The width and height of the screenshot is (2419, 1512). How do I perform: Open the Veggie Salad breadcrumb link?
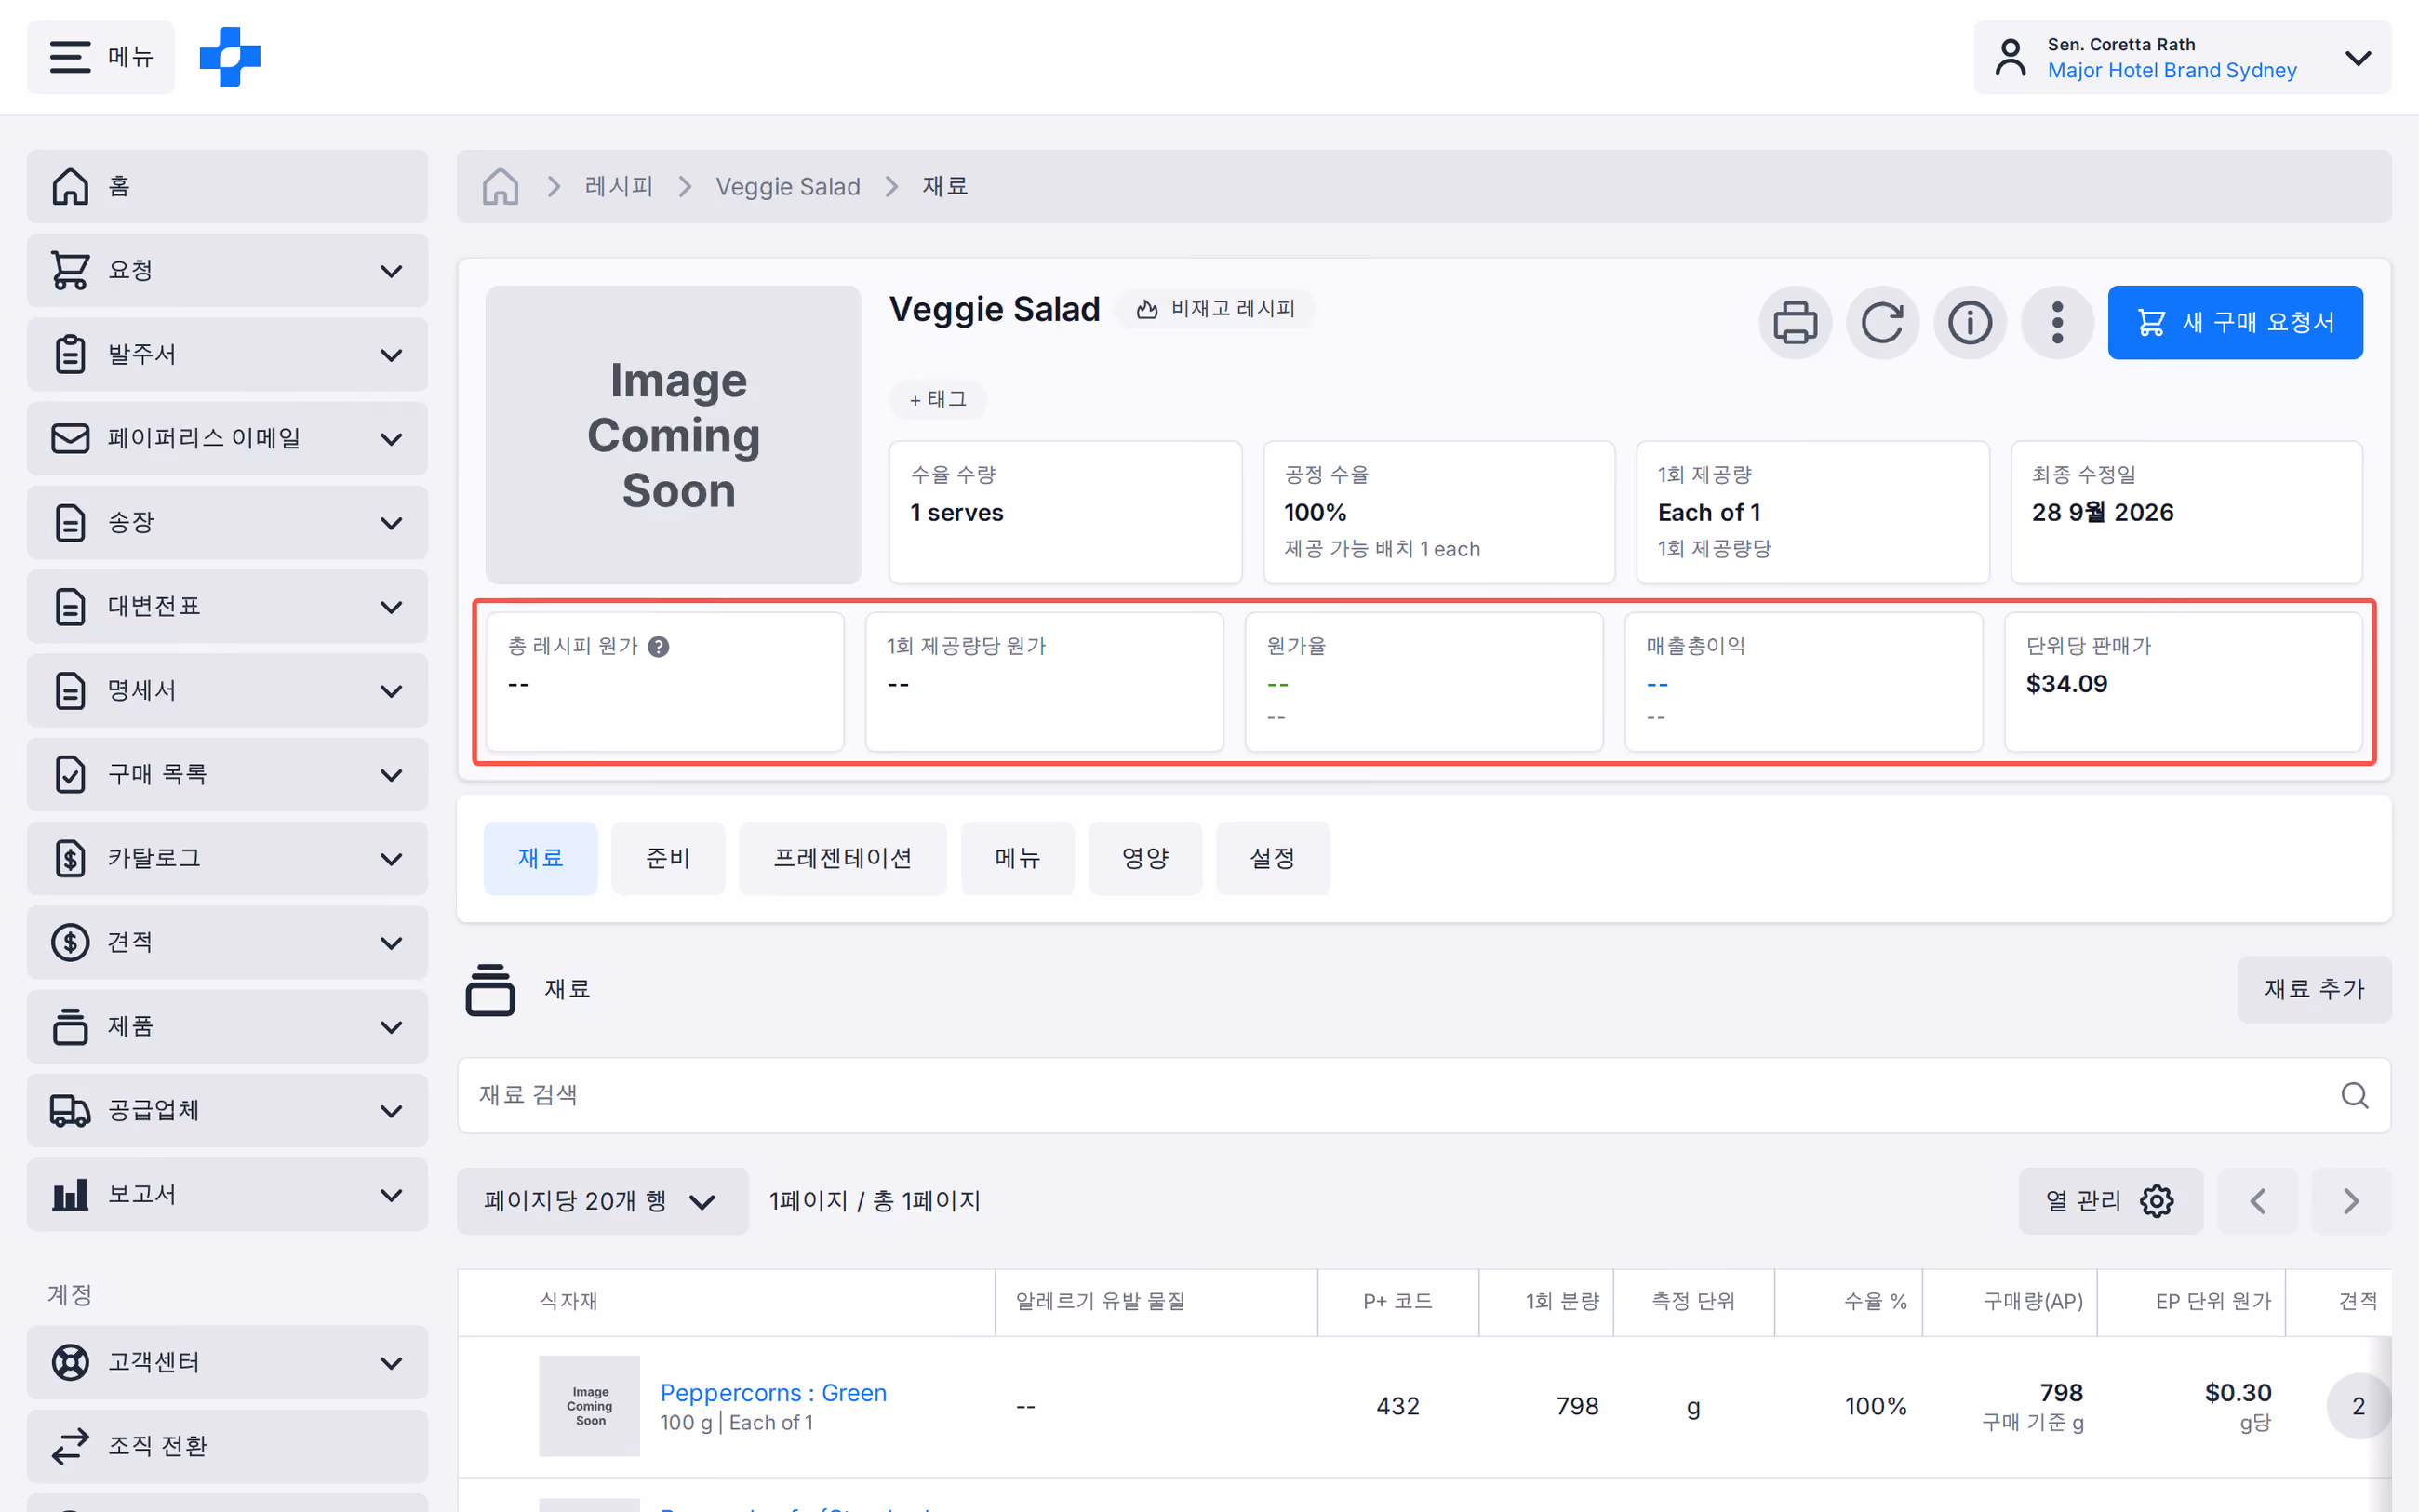click(788, 186)
